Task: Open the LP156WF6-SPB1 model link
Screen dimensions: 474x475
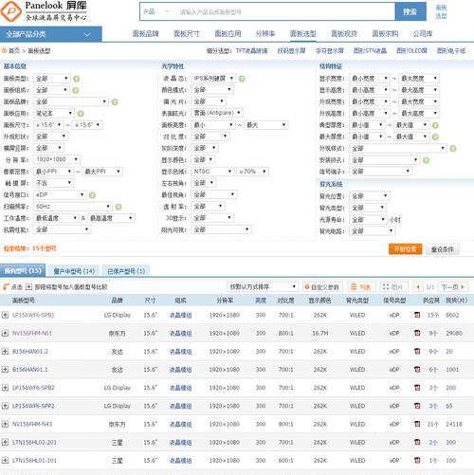Action: 33,315
